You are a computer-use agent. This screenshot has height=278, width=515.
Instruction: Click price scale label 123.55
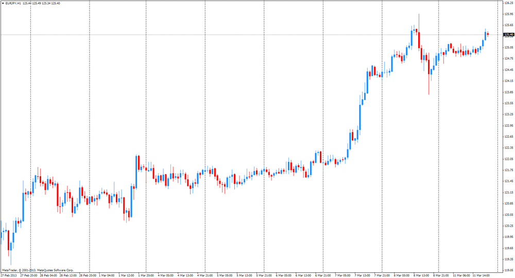pos(509,103)
